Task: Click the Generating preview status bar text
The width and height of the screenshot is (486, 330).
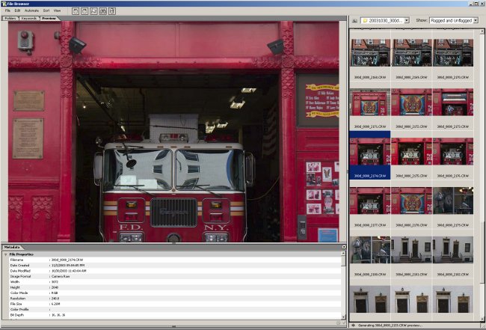Action: click(390, 326)
